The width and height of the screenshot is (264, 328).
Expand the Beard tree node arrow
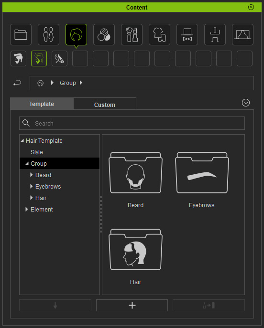pos(32,175)
